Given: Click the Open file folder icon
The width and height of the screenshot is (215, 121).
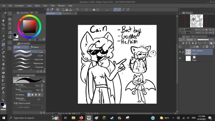Looking at the screenshot, I should tap(67, 10).
